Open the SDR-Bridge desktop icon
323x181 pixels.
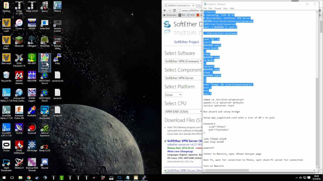tap(32, 146)
